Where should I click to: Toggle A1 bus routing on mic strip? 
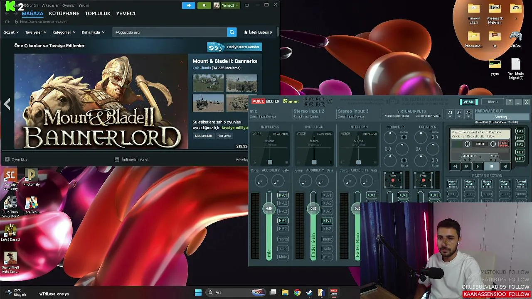point(283,195)
